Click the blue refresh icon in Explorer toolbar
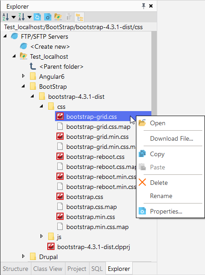205x275 pixels. coord(37,17)
